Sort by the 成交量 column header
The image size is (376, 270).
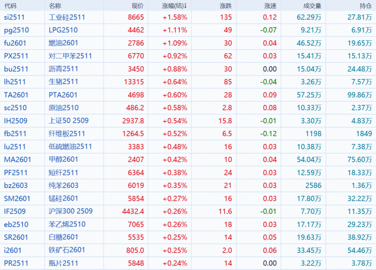click(313, 6)
